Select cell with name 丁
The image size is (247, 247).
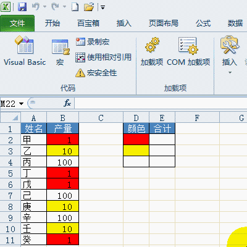[x=34, y=174]
